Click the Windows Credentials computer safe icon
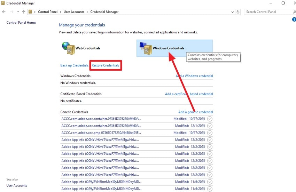This screenshot has width=296, height=192. click(x=146, y=48)
